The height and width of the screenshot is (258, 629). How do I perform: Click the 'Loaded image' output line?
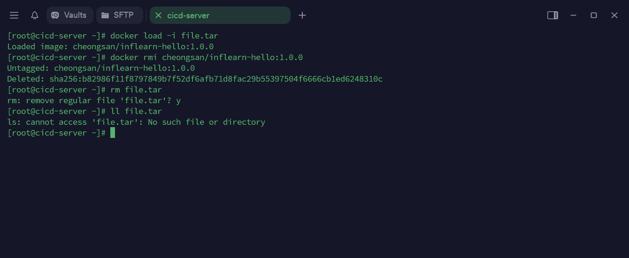coord(110,46)
